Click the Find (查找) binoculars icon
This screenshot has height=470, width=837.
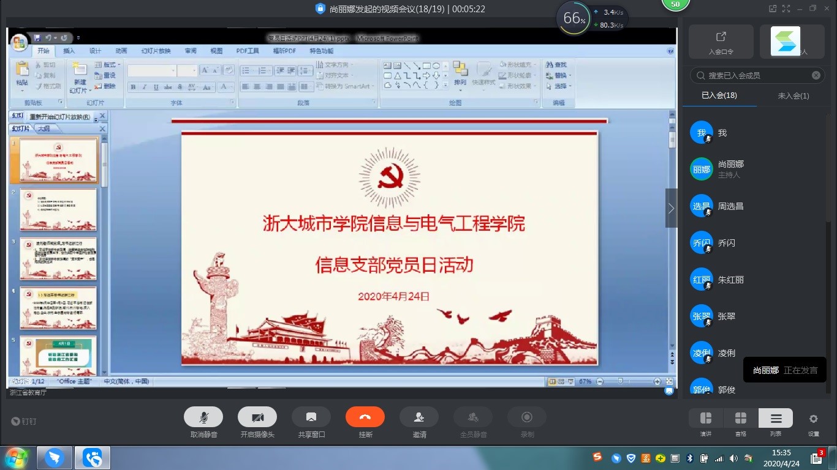pos(549,65)
